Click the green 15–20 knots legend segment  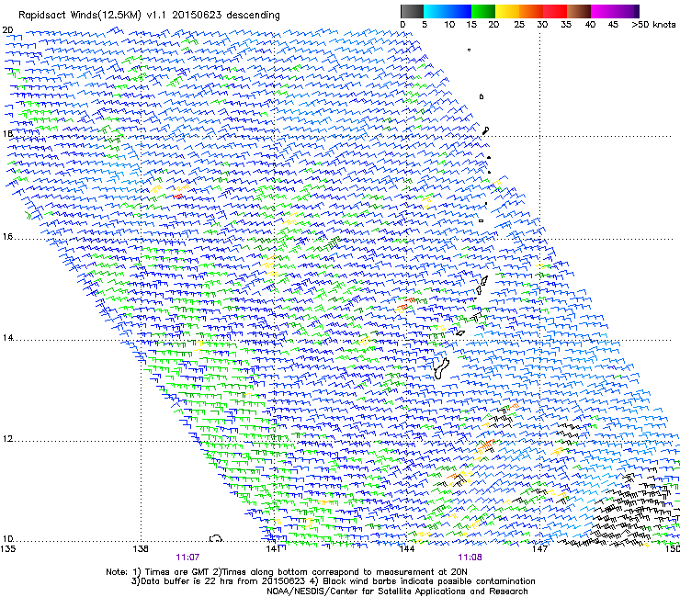click(x=483, y=11)
